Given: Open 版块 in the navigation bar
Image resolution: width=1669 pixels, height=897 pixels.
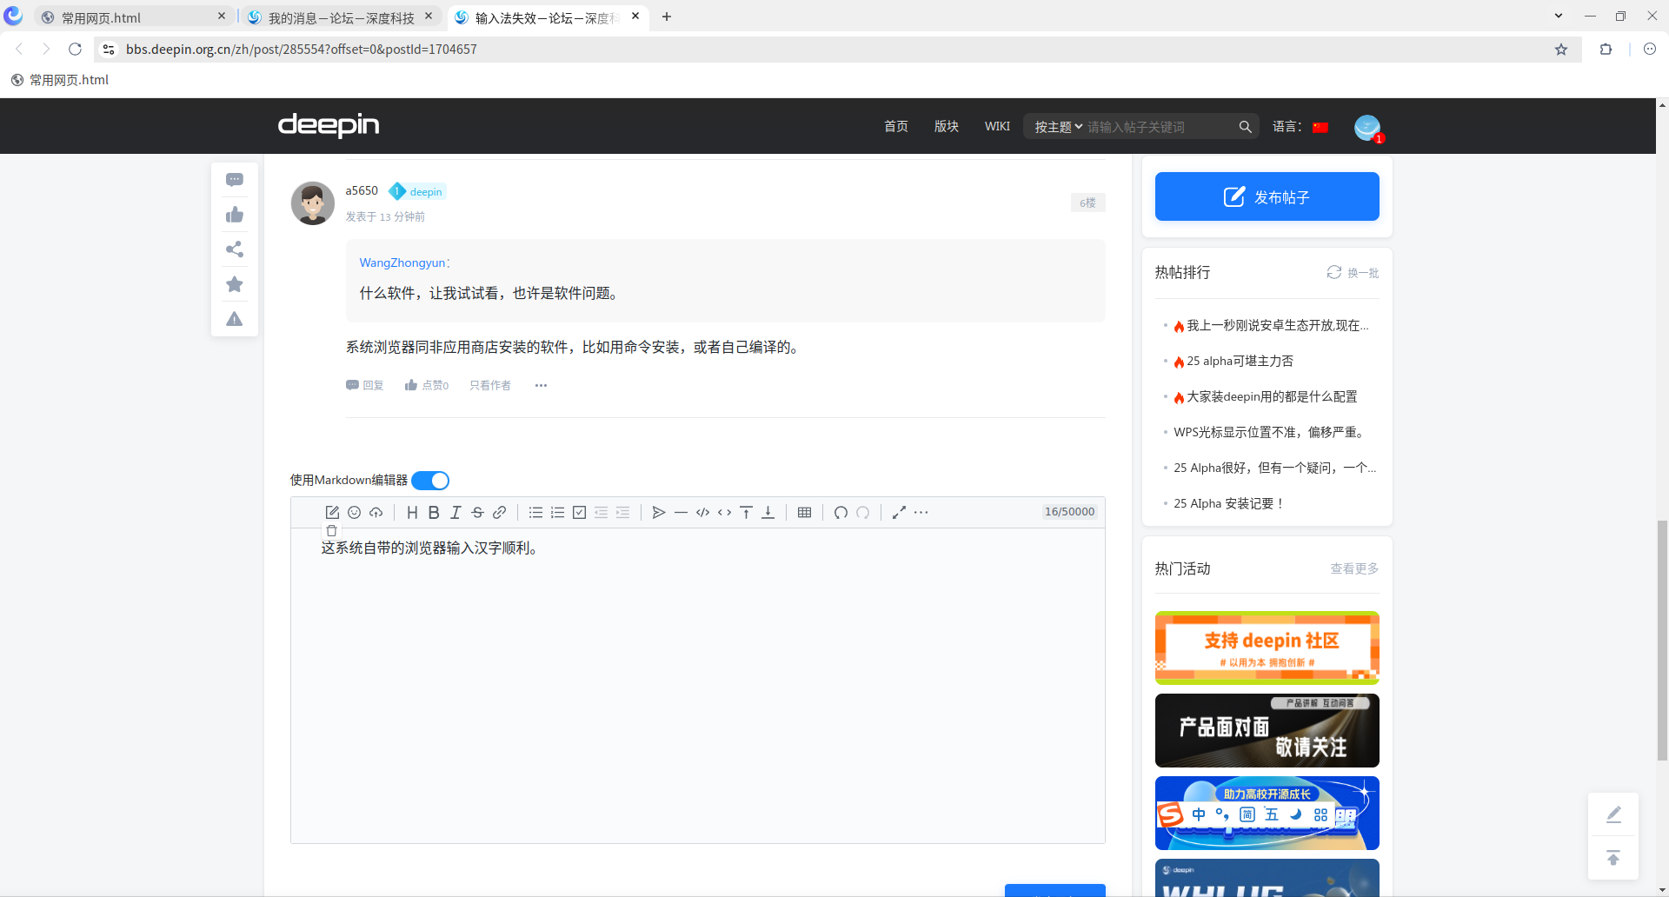Looking at the screenshot, I should [947, 127].
